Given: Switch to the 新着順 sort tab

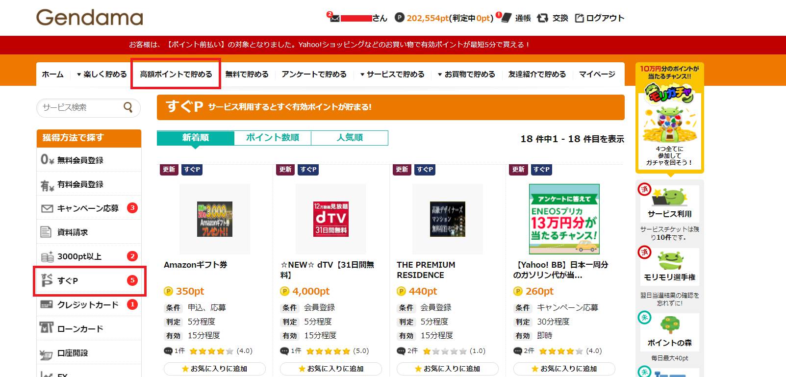Looking at the screenshot, I should [x=196, y=138].
